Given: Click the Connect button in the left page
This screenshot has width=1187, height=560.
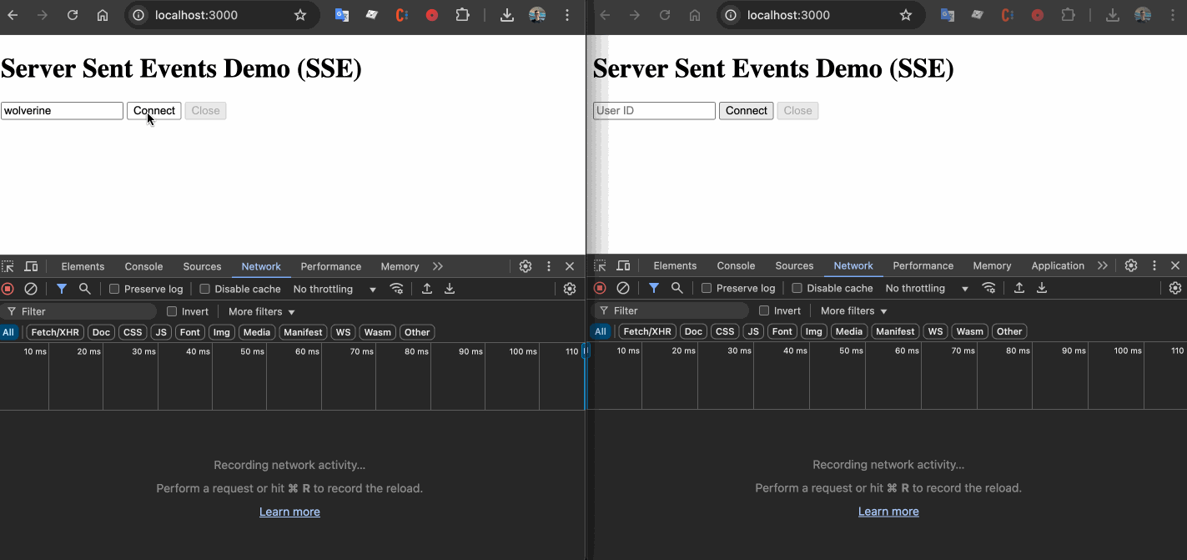Looking at the screenshot, I should (x=154, y=111).
